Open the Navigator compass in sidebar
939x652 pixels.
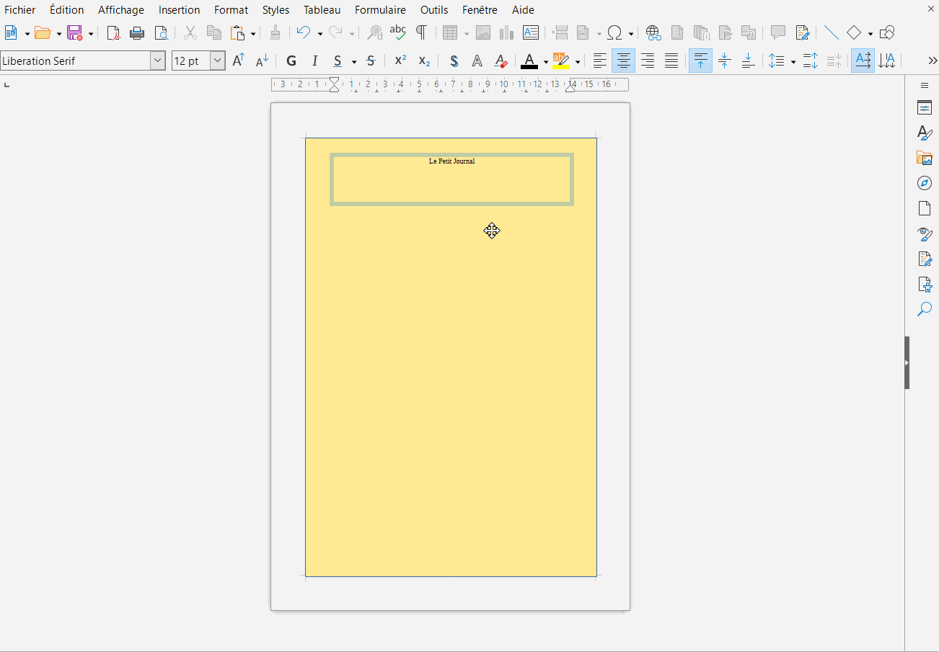925,183
